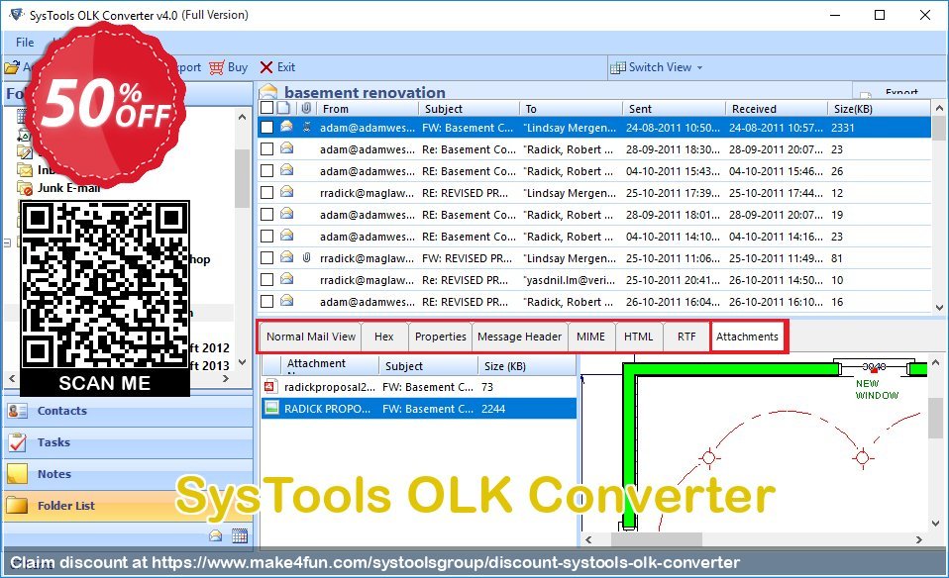Check the 28-09-2011 18:30 email checkbox
Image resolution: width=949 pixels, height=578 pixels.
point(266,149)
